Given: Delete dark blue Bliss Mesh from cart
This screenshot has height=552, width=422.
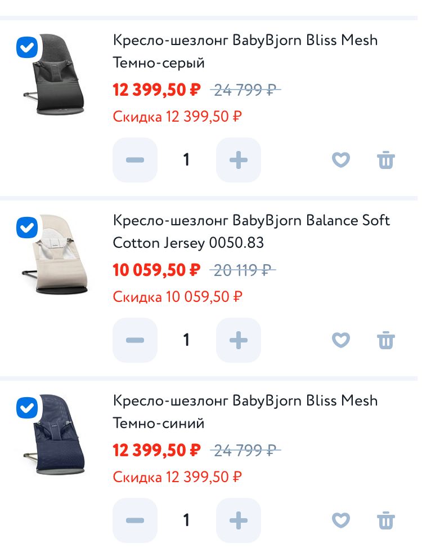Looking at the screenshot, I should point(386,520).
